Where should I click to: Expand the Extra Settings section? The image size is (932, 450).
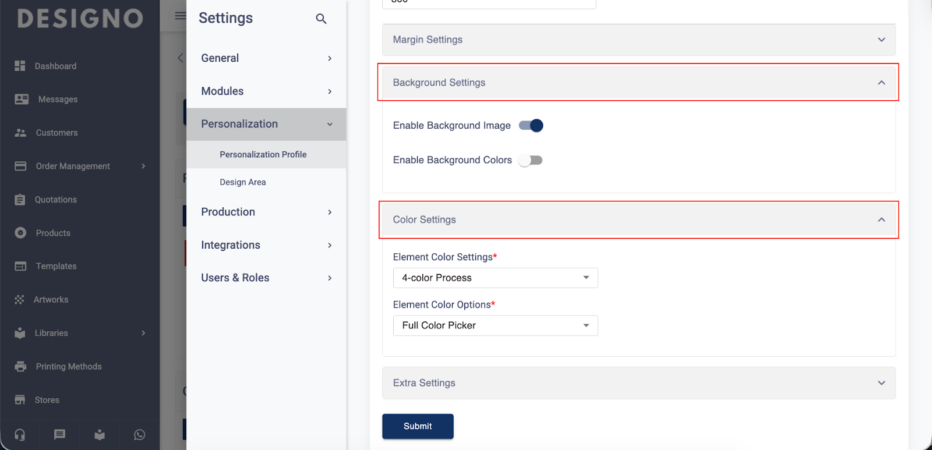point(638,383)
